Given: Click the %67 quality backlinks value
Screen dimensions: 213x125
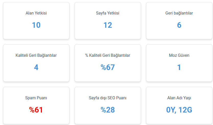Looking at the screenshot, I should coord(108,67).
